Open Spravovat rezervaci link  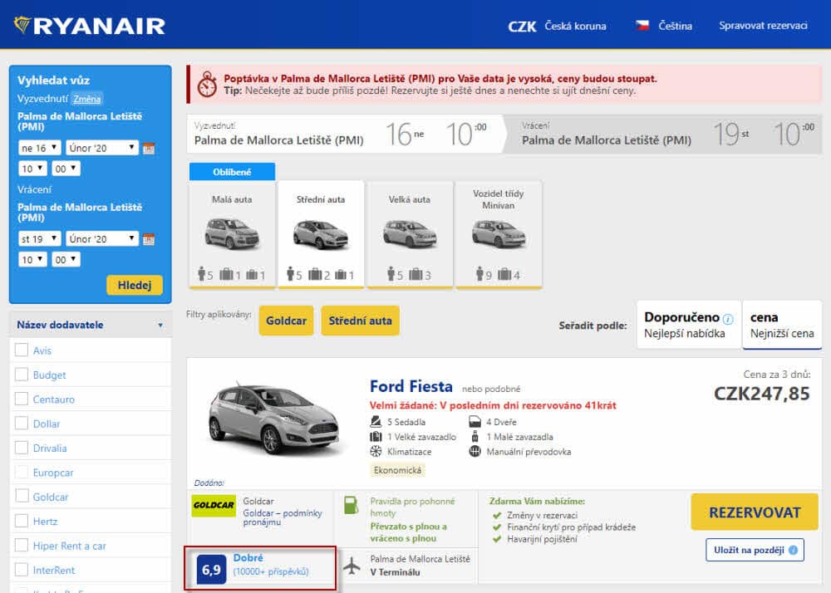(x=763, y=26)
